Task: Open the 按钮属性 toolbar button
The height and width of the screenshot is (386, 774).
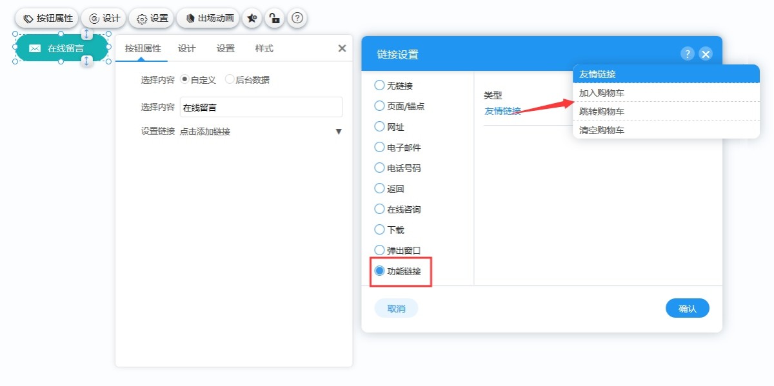Action: click(48, 18)
